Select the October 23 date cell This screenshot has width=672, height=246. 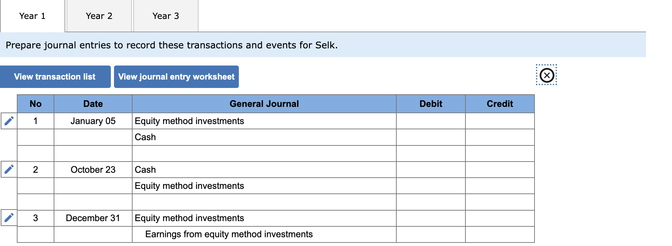click(x=93, y=170)
